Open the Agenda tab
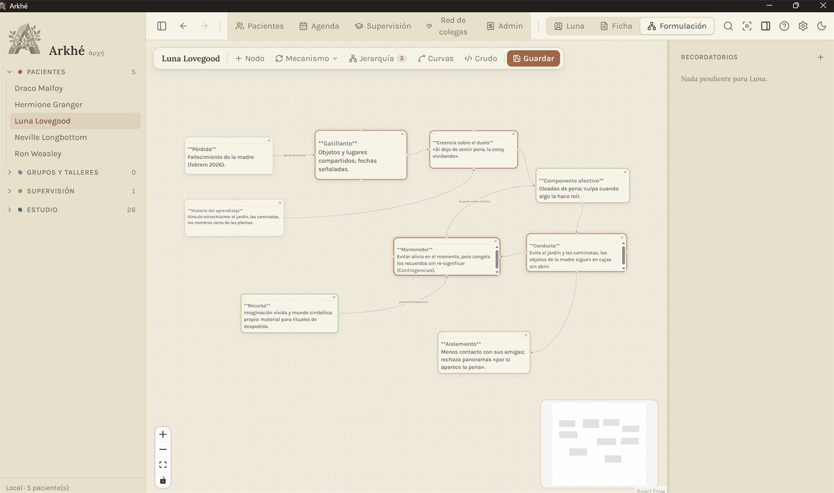 click(319, 26)
